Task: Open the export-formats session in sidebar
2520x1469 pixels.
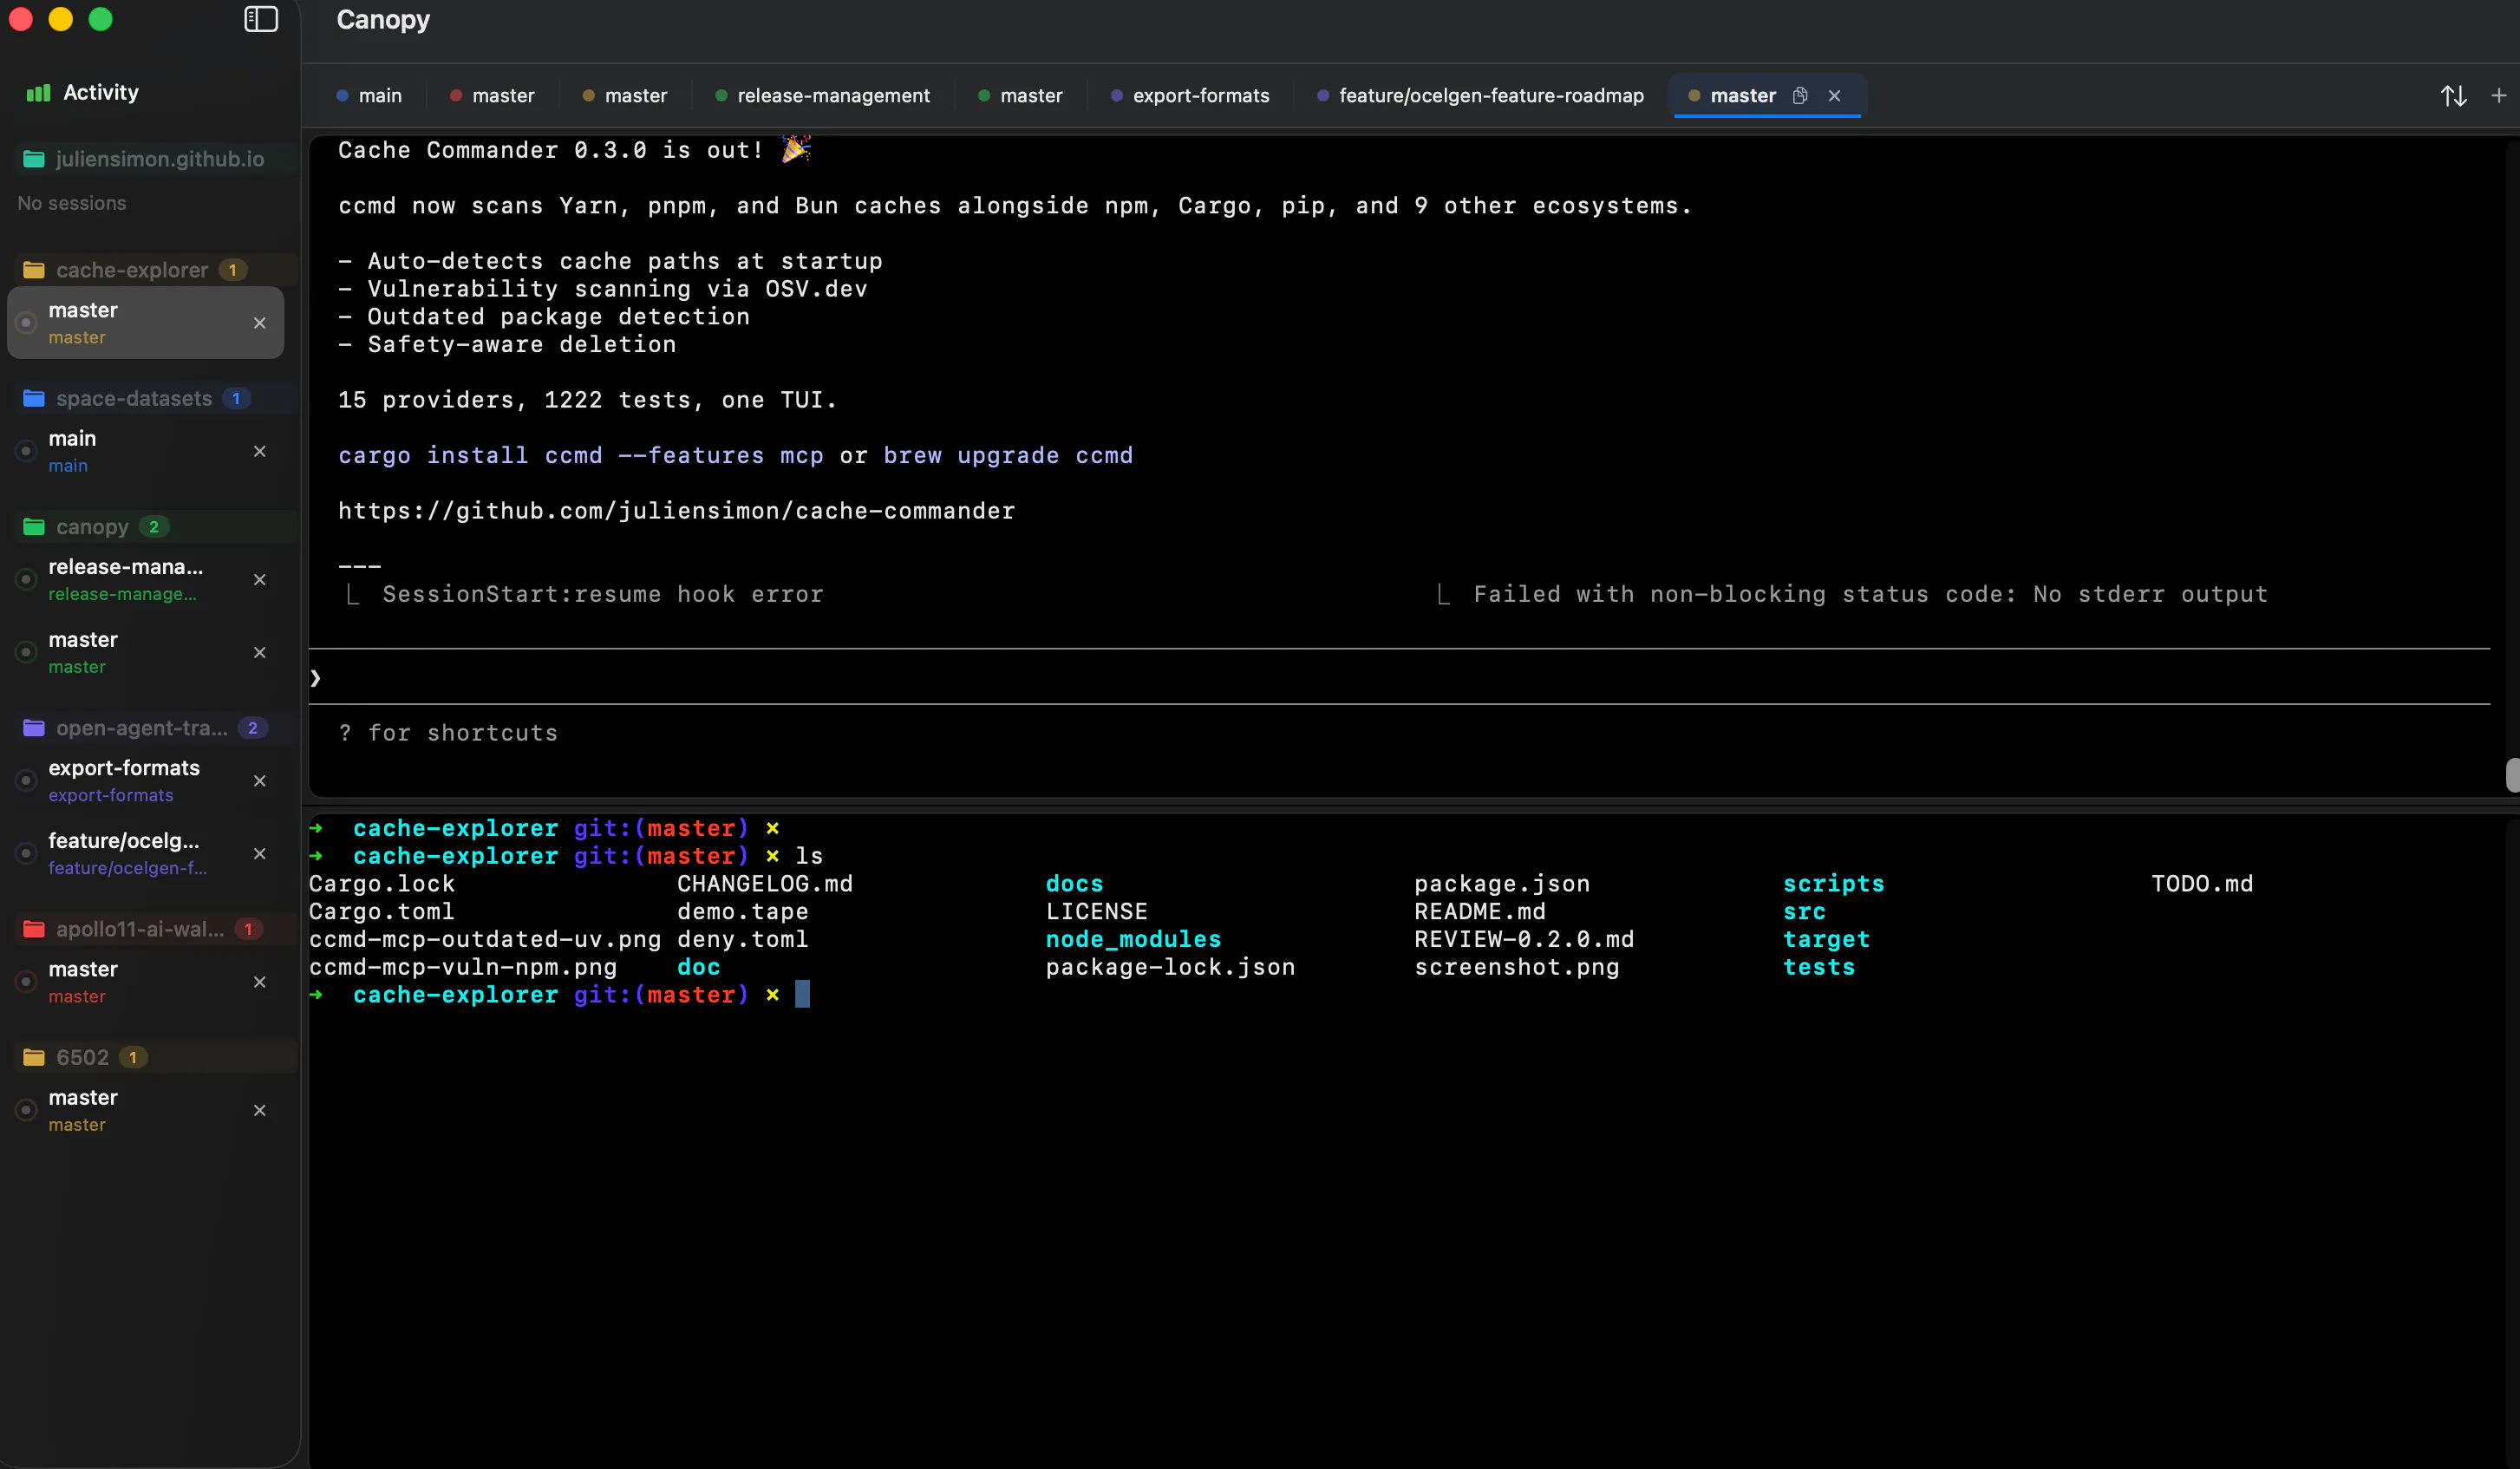Action: [x=146, y=781]
